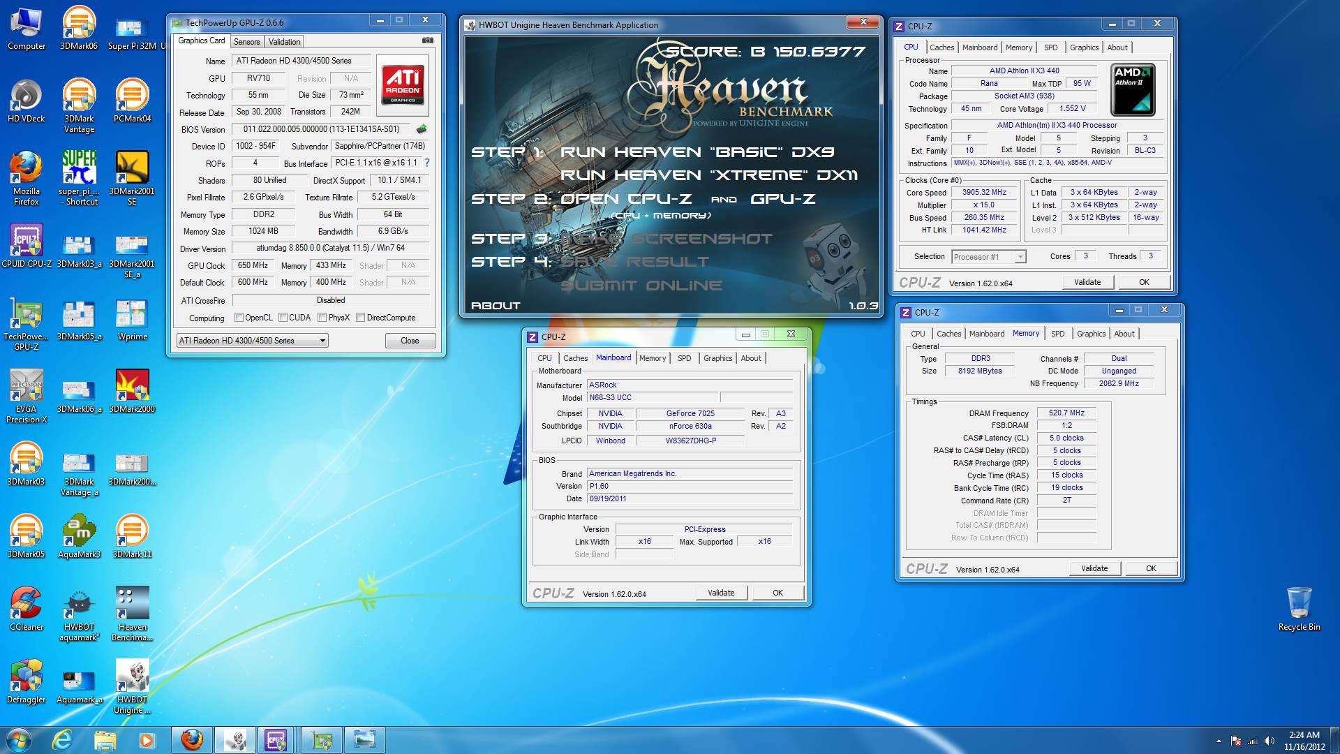This screenshot has height=754, width=1340.
Task: Click ABOUT in Heaven Benchmark window
Action: pos(496,306)
